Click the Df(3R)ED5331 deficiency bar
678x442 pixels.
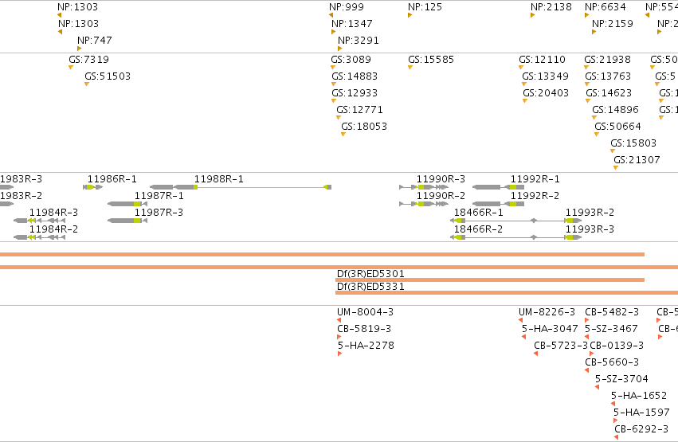507,293
